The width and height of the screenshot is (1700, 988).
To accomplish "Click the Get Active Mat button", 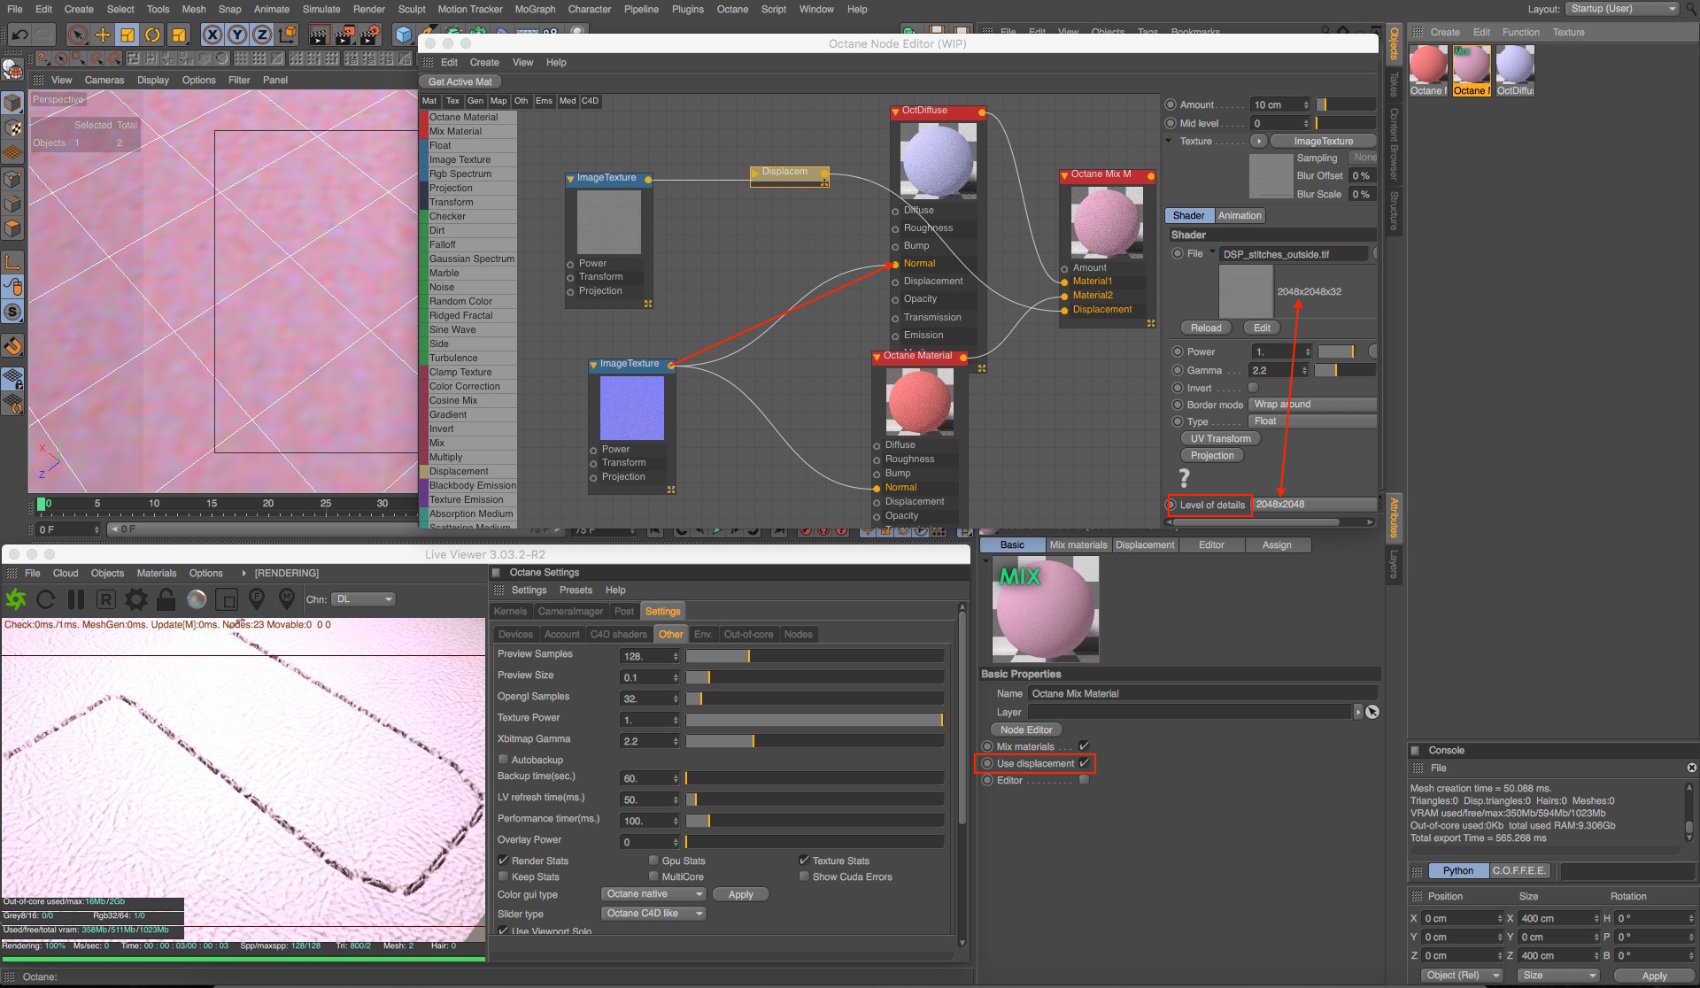I will click(460, 81).
